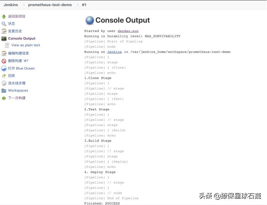Image resolution: width=267 pixels, height=205 pixels.
Task: Click the '4. Deploy Stage' log line
Action: coord(100,172)
